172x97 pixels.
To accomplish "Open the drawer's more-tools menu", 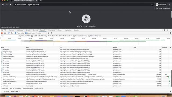I will [2, 91].
